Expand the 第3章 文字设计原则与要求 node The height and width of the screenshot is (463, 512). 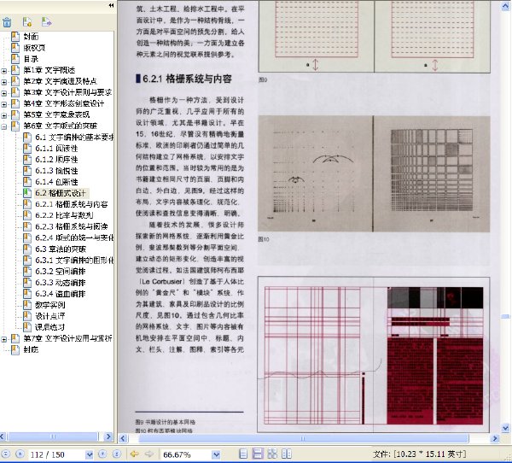4,93
